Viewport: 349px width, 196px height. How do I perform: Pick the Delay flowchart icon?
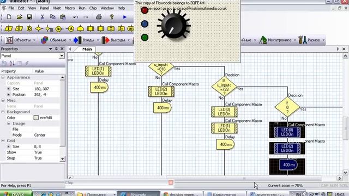click(x=29, y=29)
